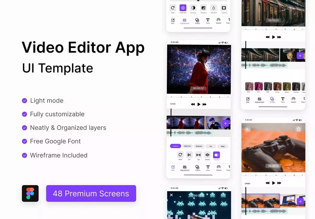The height and width of the screenshot is (219, 315).
Task: Click the checkmark beside Light mode
Action: point(25,101)
